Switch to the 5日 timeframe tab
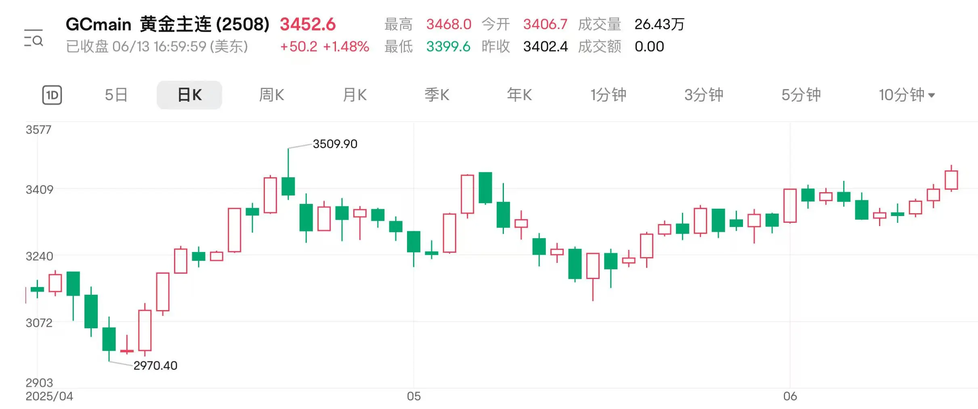 [x=116, y=95]
